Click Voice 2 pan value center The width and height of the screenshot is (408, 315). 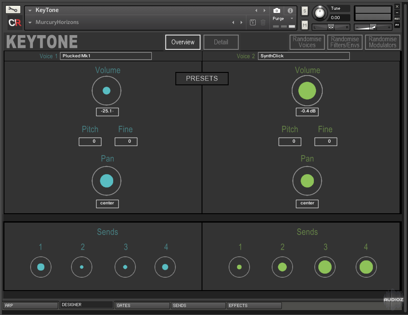click(307, 203)
